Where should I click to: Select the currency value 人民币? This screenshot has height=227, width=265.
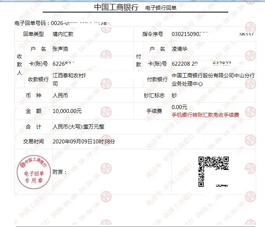pos(60,95)
